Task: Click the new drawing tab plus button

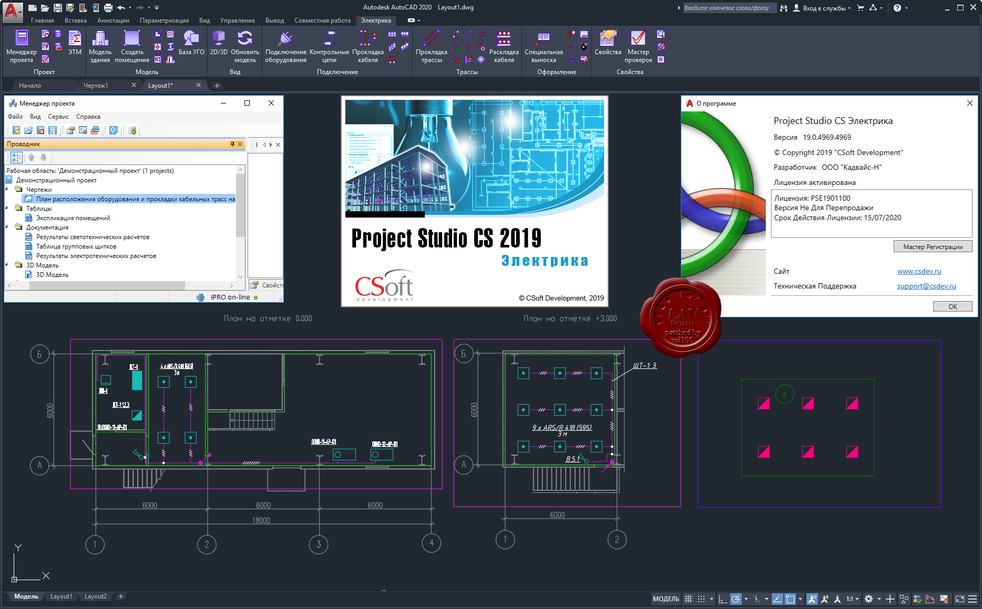Action: [217, 85]
